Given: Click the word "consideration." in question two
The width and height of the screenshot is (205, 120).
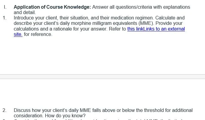Looking at the screenshot, I should [28, 116].
